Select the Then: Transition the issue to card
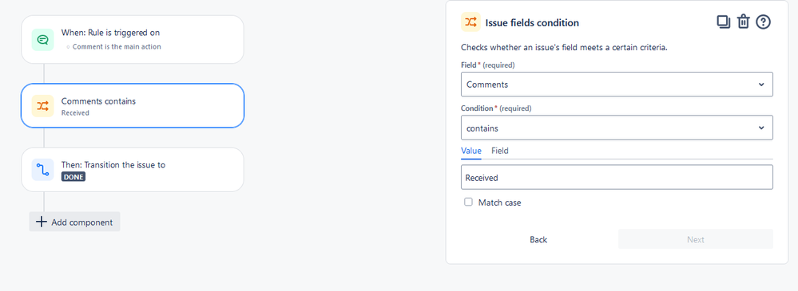This screenshot has height=291, width=798. (x=133, y=170)
